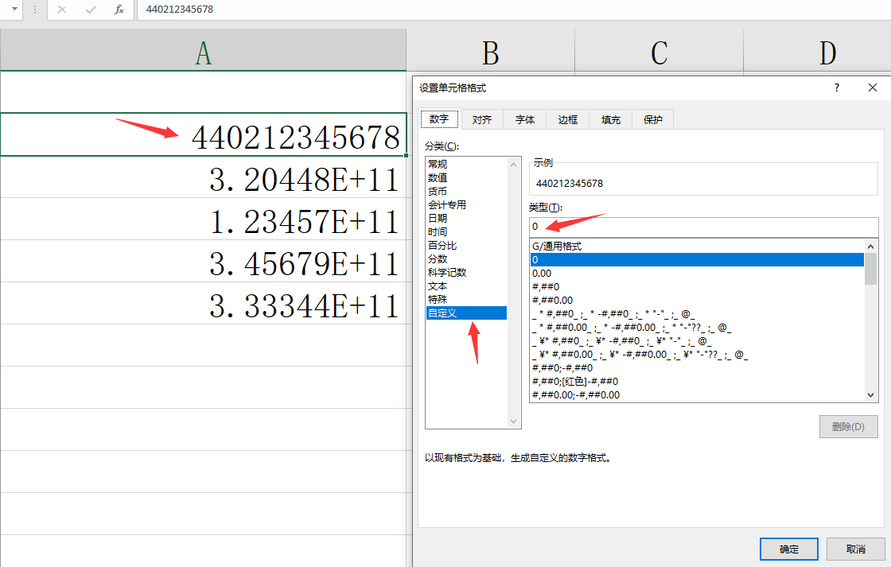Select format #,##0;[红色]-#,##0
The height and width of the screenshot is (567, 891).
tap(697, 381)
